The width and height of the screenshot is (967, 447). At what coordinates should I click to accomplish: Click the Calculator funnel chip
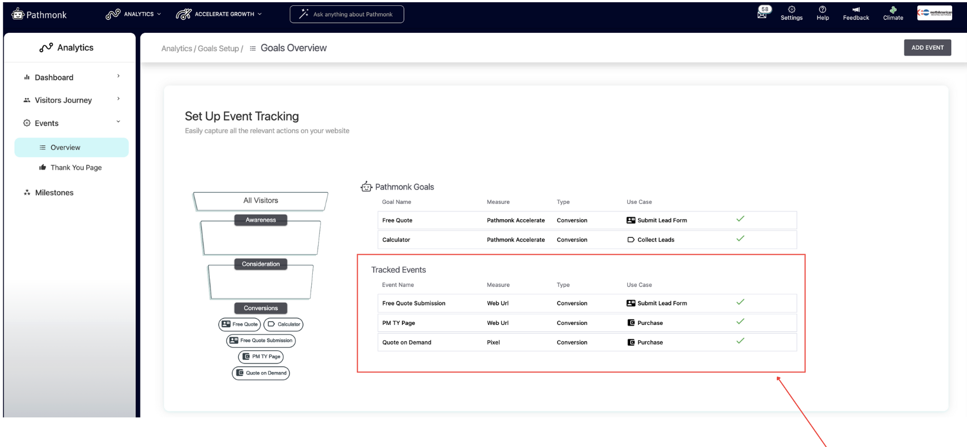(x=283, y=324)
